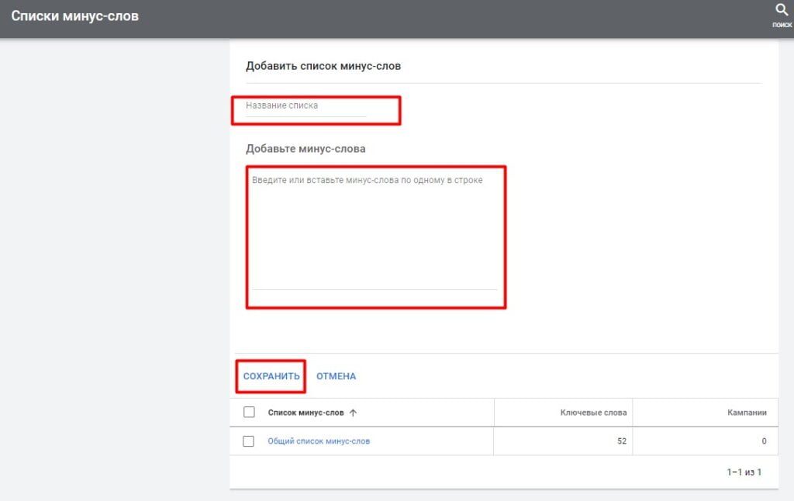Sort by the Список минус-слов column header
794x501 pixels.
point(306,413)
